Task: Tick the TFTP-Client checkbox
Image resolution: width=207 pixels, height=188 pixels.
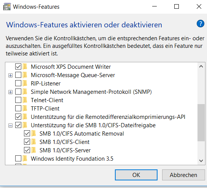Action: (x=18, y=108)
